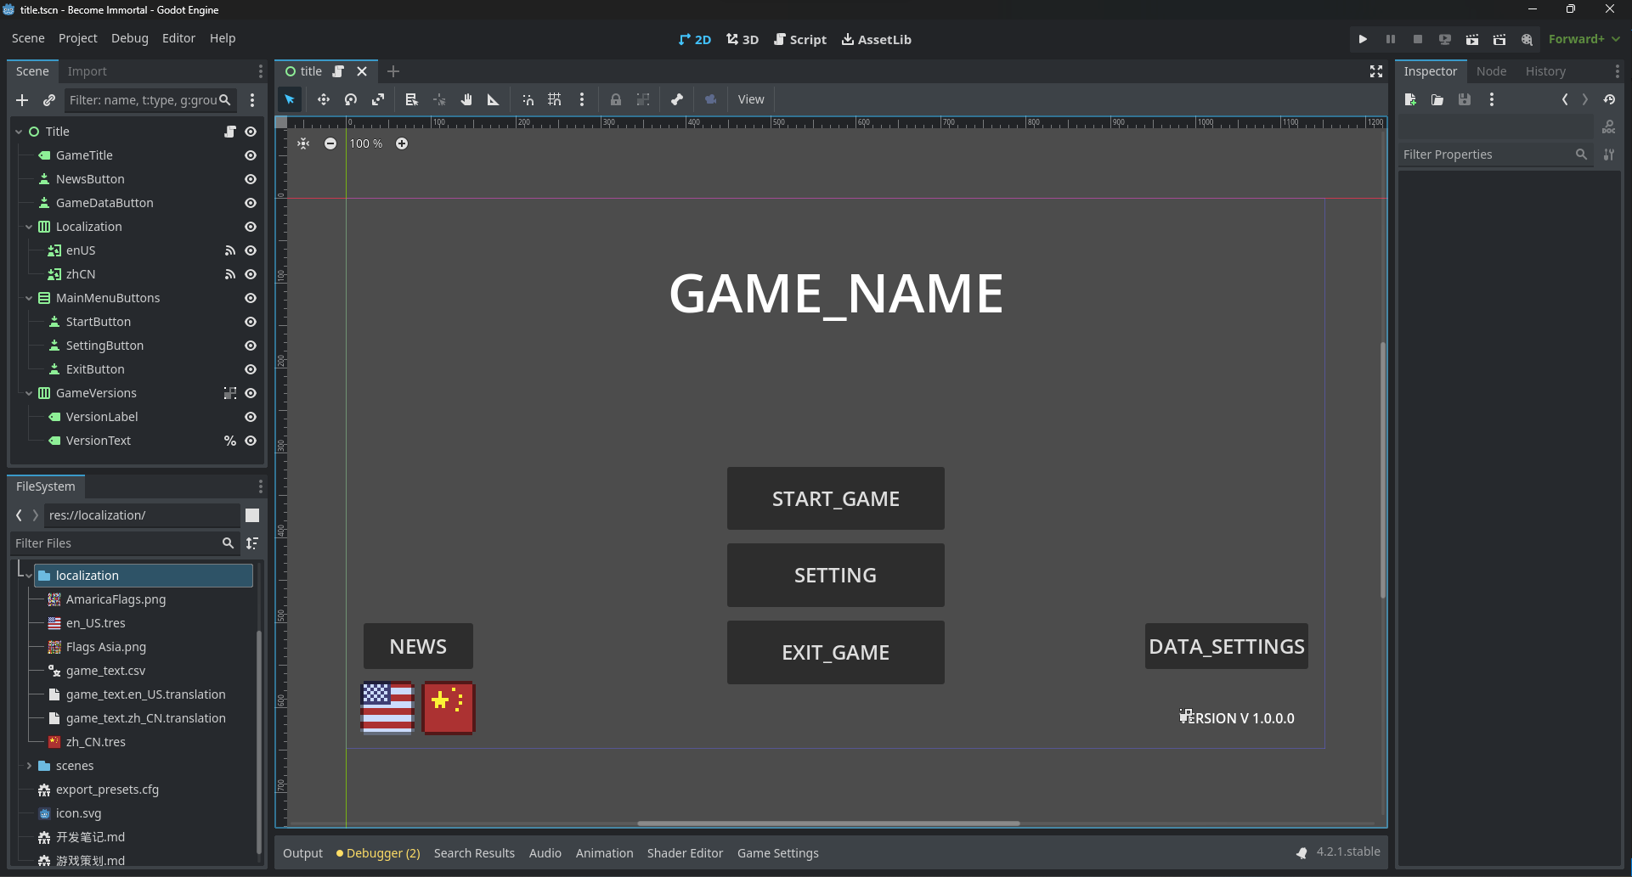Zoom in the canvas with plus icon
Viewport: 1632px width, 877px height.
[402, 143]
